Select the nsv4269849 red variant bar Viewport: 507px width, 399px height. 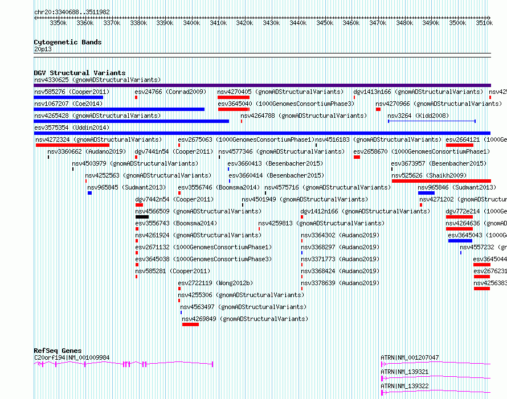(x=190, y=324)
